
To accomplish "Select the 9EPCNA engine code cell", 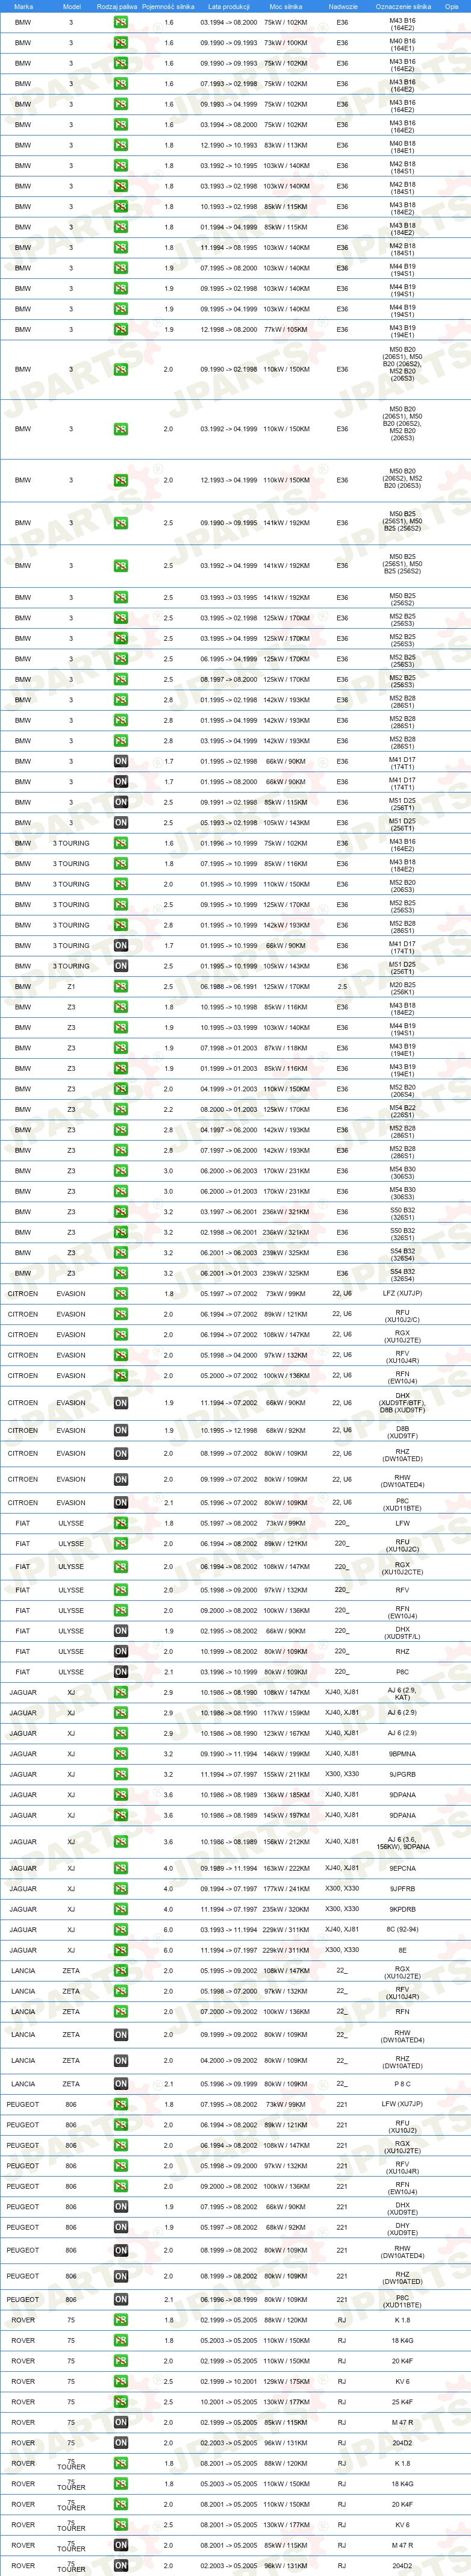I will coord(402,1868).
